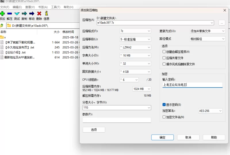Image resolution: width=230 pixels, height=155 pixels.
Task: Click the browse ... button for archive path
Action: pos(222,23)
